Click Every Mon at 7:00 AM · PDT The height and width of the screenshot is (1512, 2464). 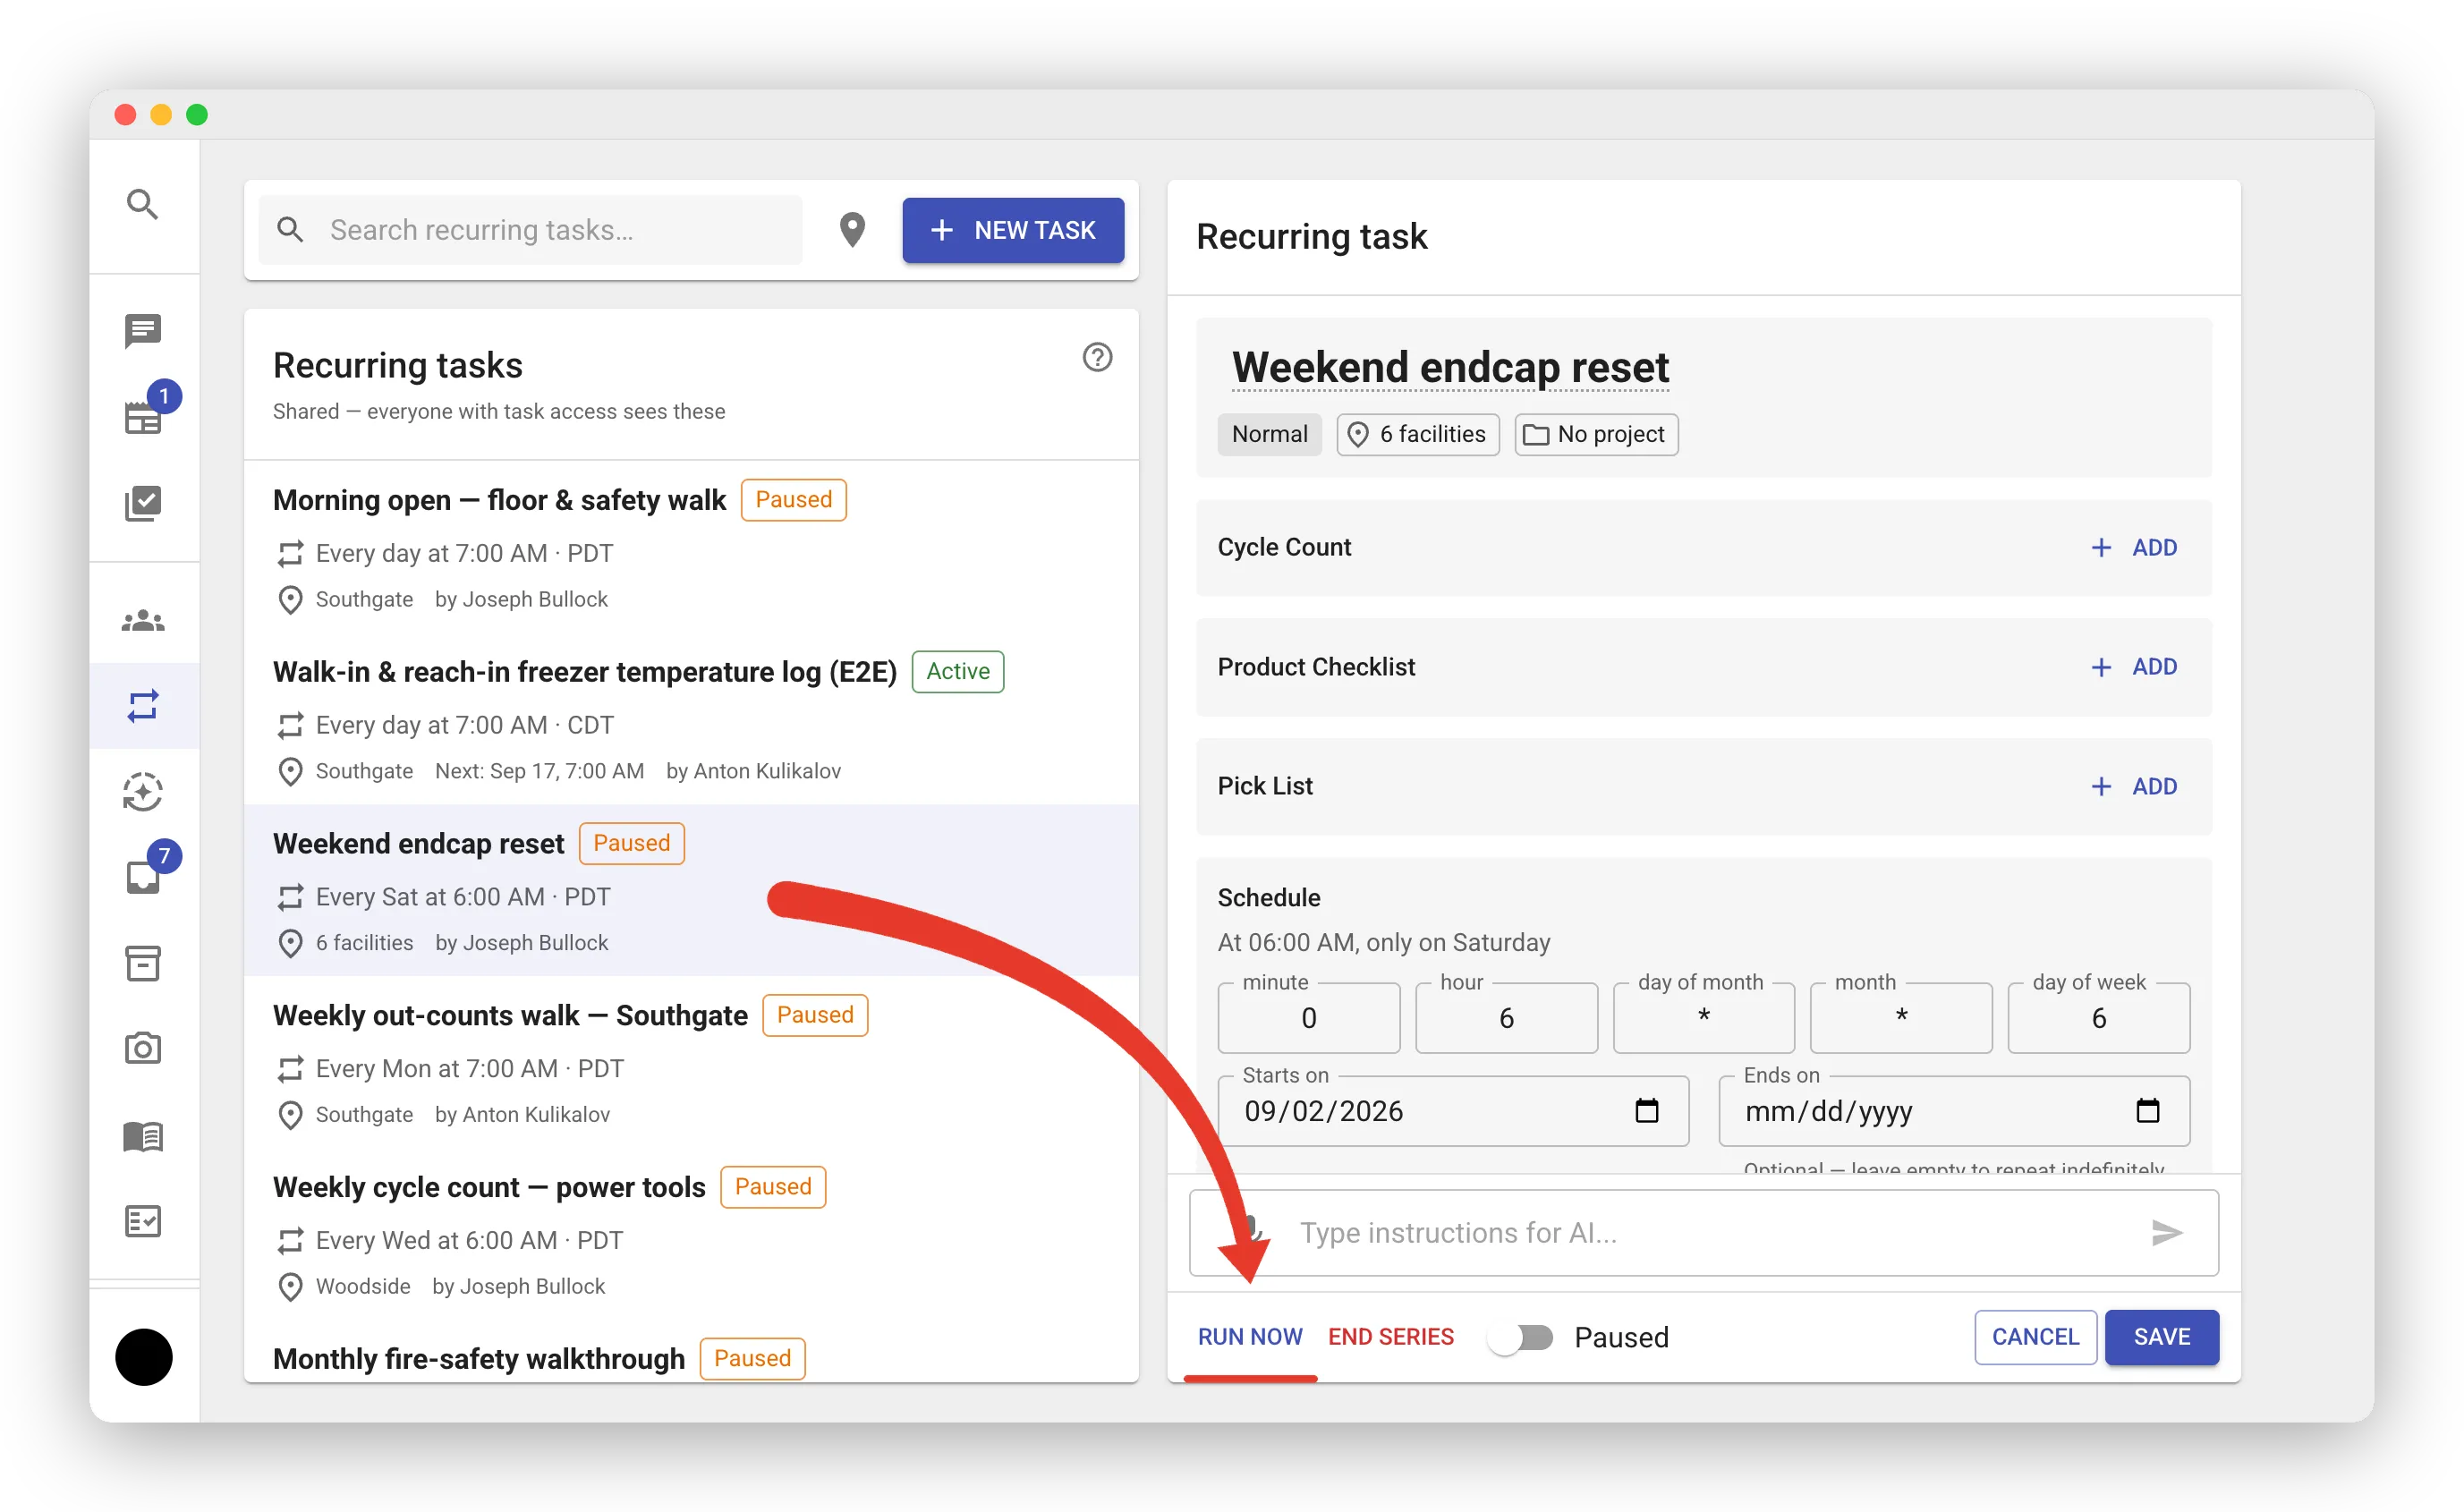click(469, 1069)
